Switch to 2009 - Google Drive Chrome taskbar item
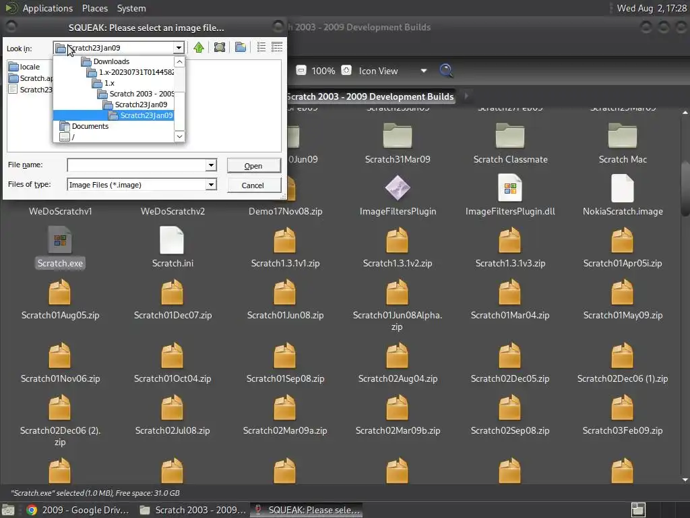Screen dimensions: 690x518 [x=78, y=510]
